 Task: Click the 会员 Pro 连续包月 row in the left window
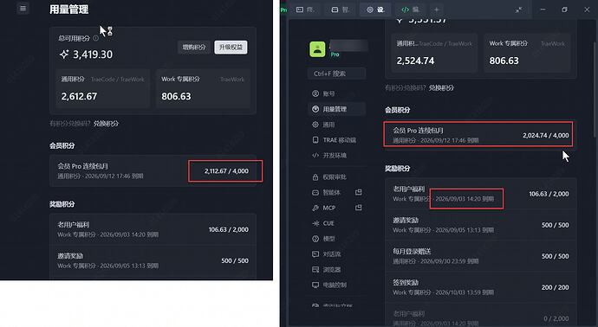[x=153, y=171]
